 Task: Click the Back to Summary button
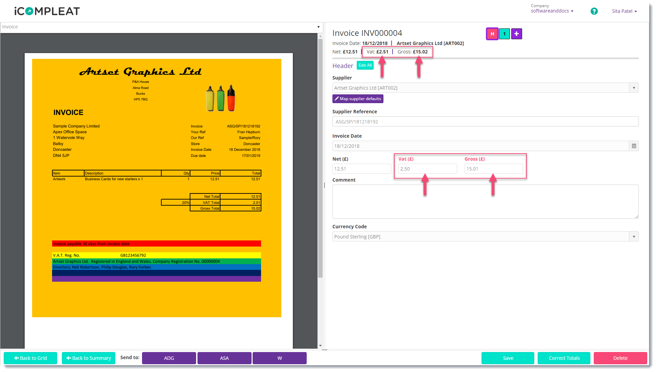tap(89, 358)
